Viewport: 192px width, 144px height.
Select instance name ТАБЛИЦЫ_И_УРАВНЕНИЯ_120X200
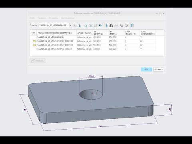(x=55, y=41)
